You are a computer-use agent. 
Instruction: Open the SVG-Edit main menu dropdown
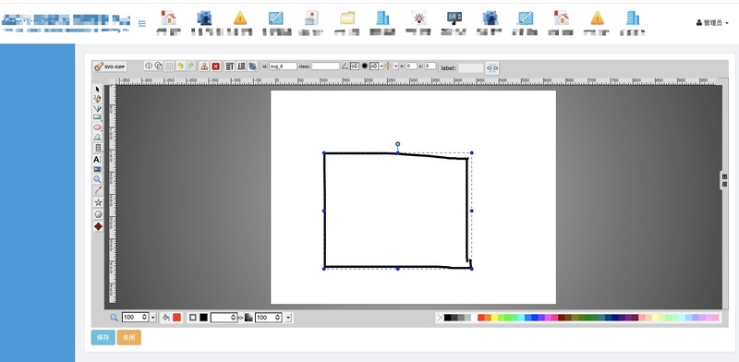(x=110, y=66)
